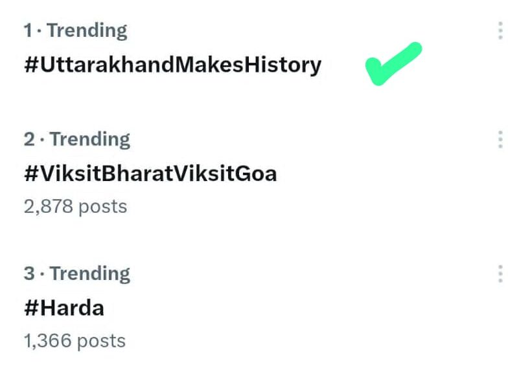Click the dot separator after rank 1
530x388 pixels.
coord(40,30)
